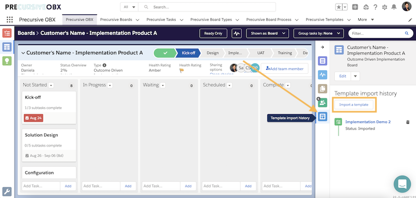The width and height of the screenshot is (416, 198).
Task: Open the More navigation menu
Action: click(x=366, y=20)
